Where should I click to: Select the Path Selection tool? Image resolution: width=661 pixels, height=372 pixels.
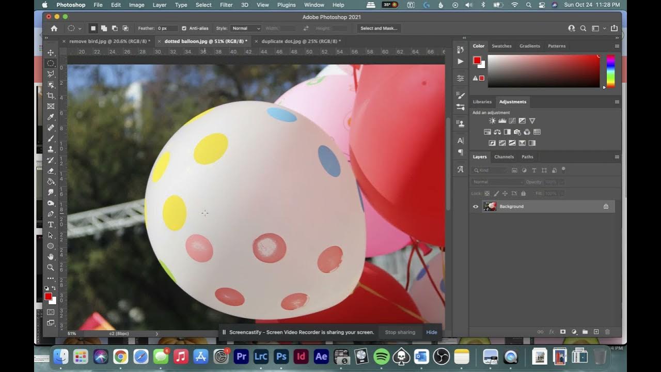tap(51, 235)
